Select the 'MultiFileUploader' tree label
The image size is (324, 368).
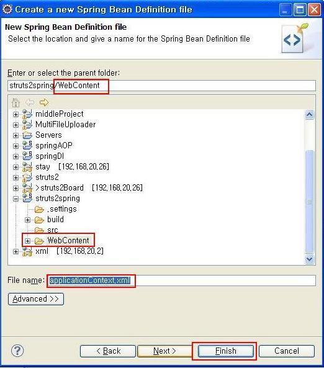pos(66,125)
